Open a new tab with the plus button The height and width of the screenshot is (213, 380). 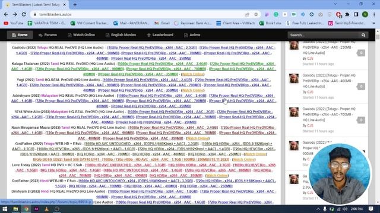pos(75,4)
